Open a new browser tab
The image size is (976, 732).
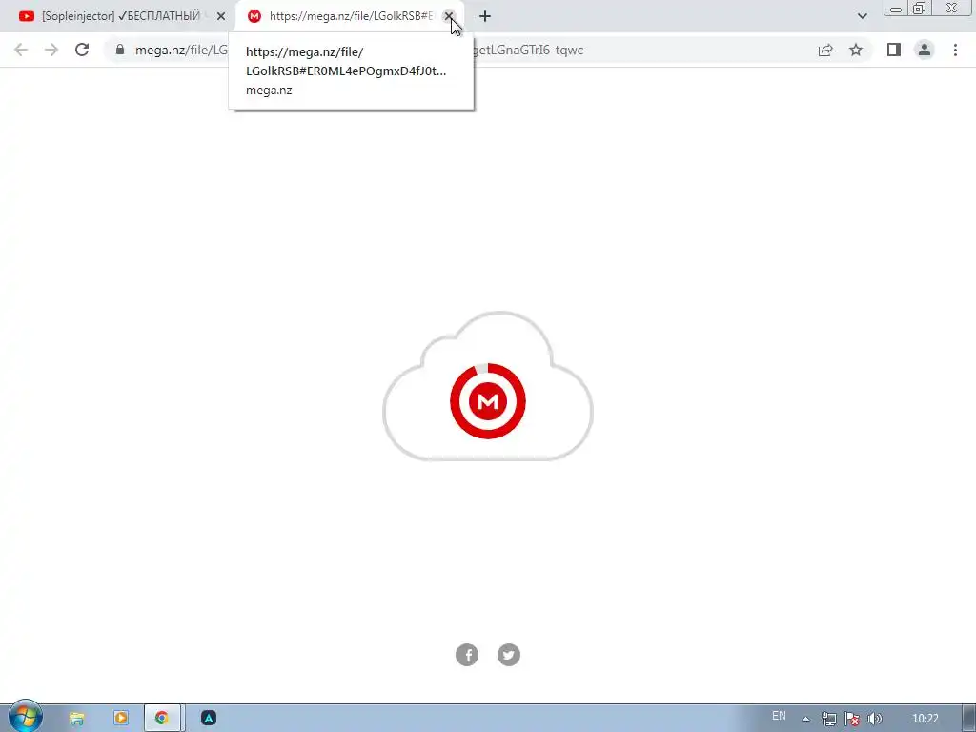485,16
